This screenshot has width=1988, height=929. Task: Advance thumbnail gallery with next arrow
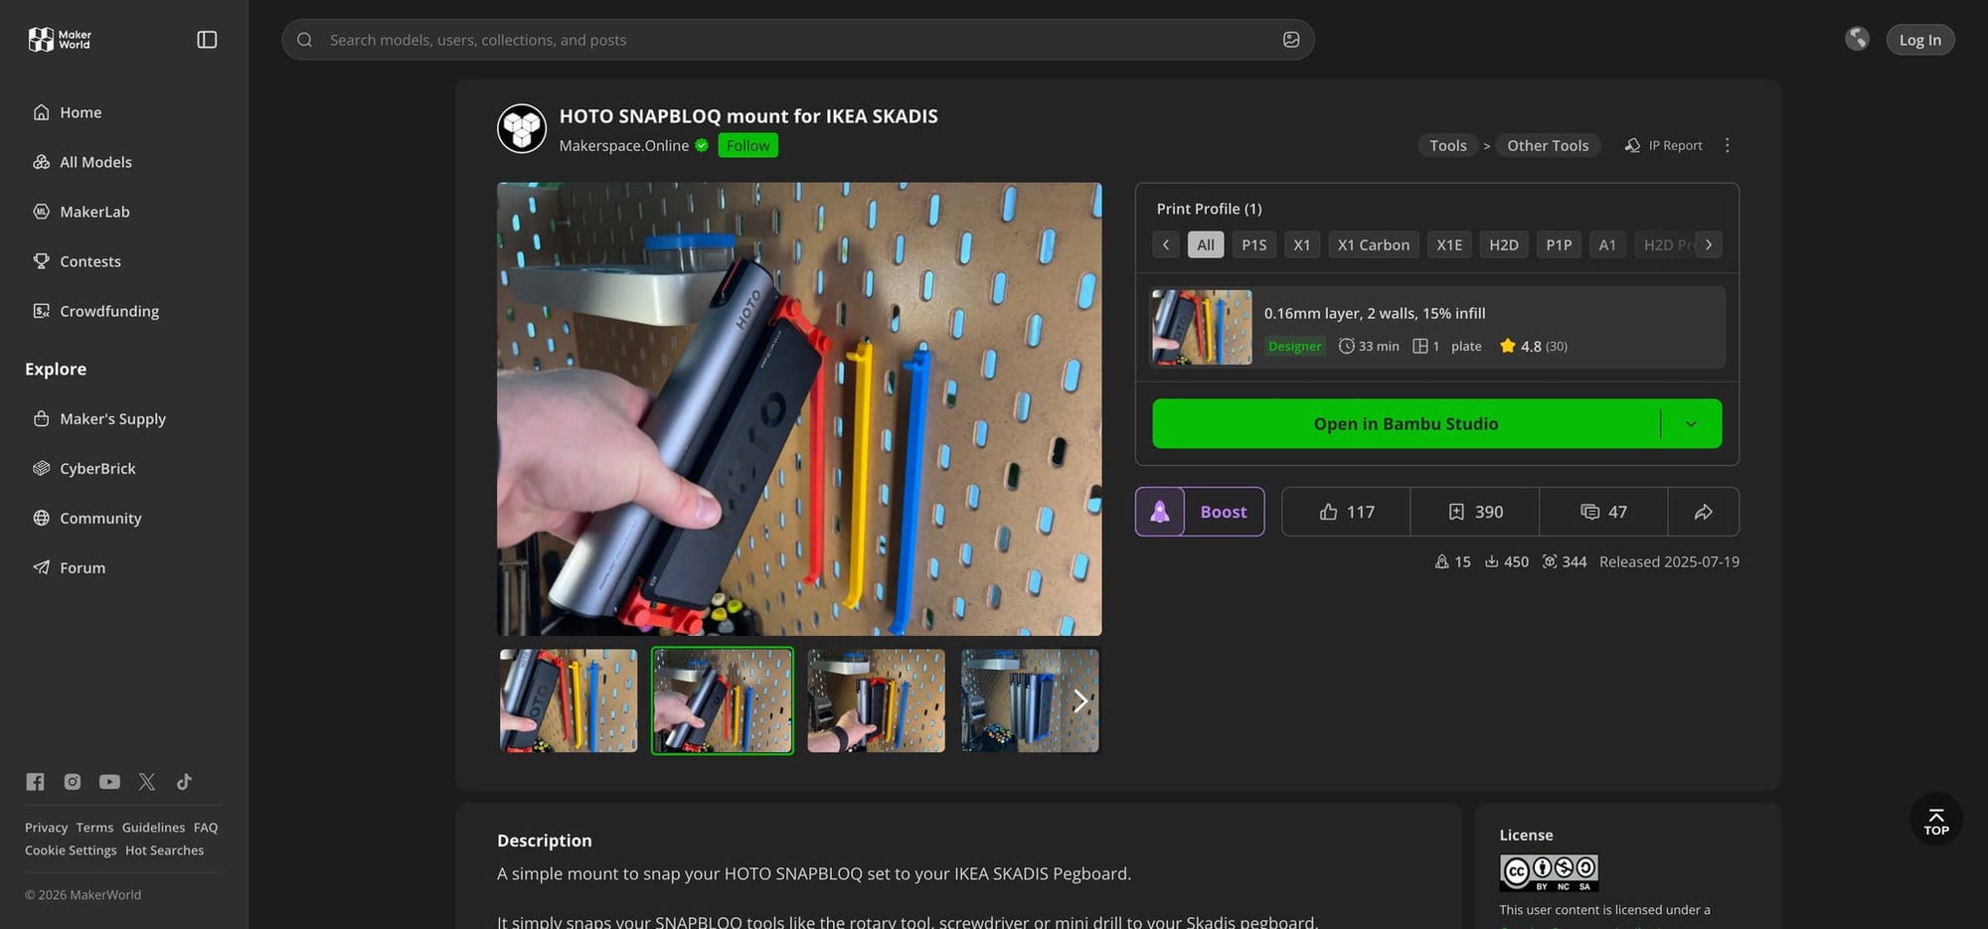1080,701
